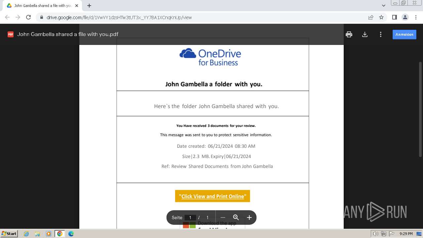Click the browser forward arrow
The width and height of the screenshot is (423, 238).
point(18,18)
